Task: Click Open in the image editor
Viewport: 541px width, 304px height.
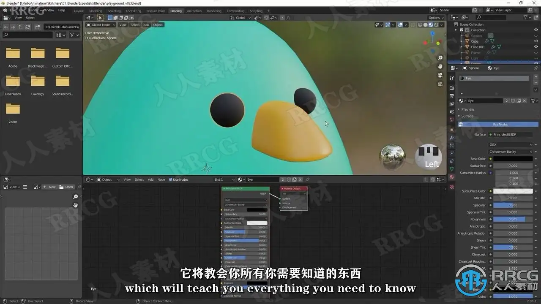Action: (66, 187)
